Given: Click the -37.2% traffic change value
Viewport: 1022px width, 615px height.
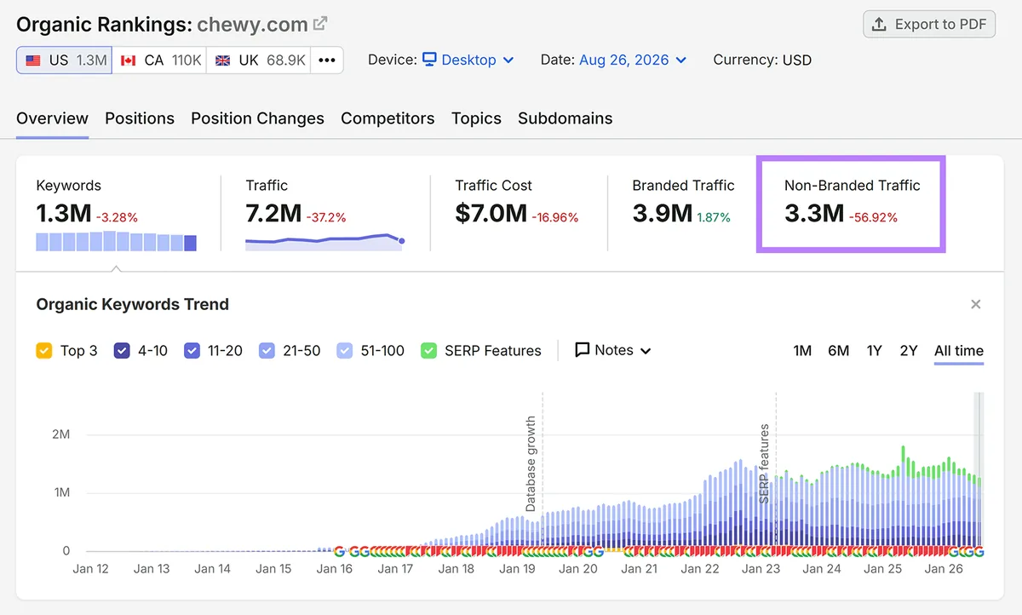Looking at the screenshot, I should pos(326,217).
